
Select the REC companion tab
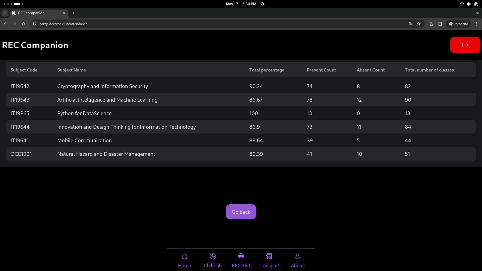(39, 13)
